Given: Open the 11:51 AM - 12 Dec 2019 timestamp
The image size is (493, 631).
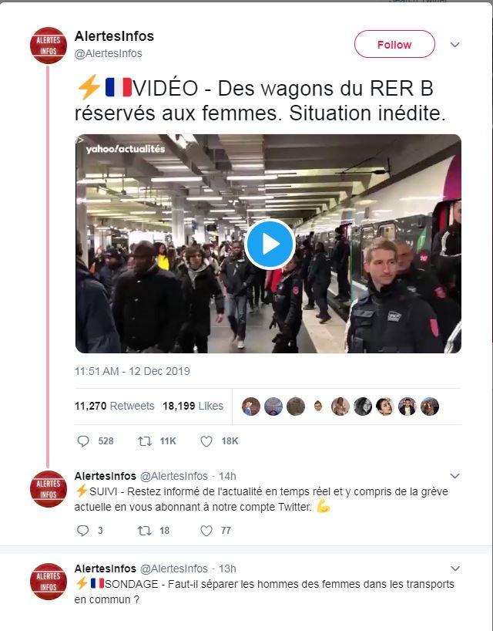Looking at the screenshot, I should 132,371.
